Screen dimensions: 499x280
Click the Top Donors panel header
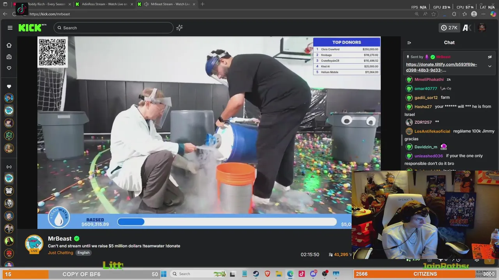(x=347, y=42)
